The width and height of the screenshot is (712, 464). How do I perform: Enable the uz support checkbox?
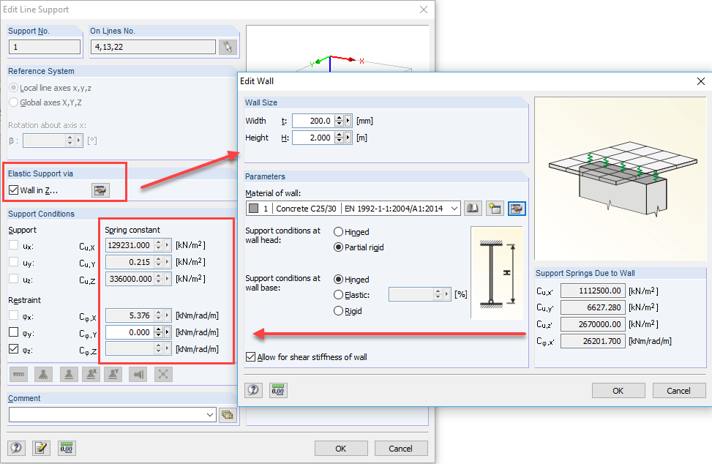coord(14,280)
